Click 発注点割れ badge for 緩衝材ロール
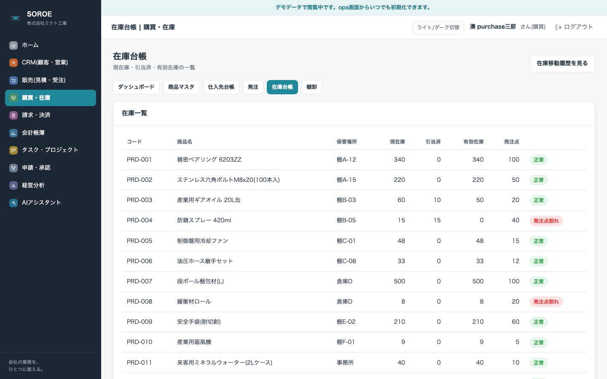The image size is (607, 379). click(546, 302)
